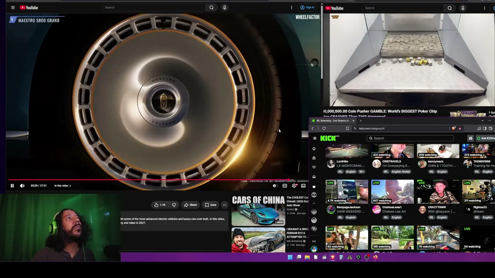This screenshot has height=278, width=495.
Task: Open bennymack stream thumbnail
Action: pyautogui.click(x=438, y=151)
